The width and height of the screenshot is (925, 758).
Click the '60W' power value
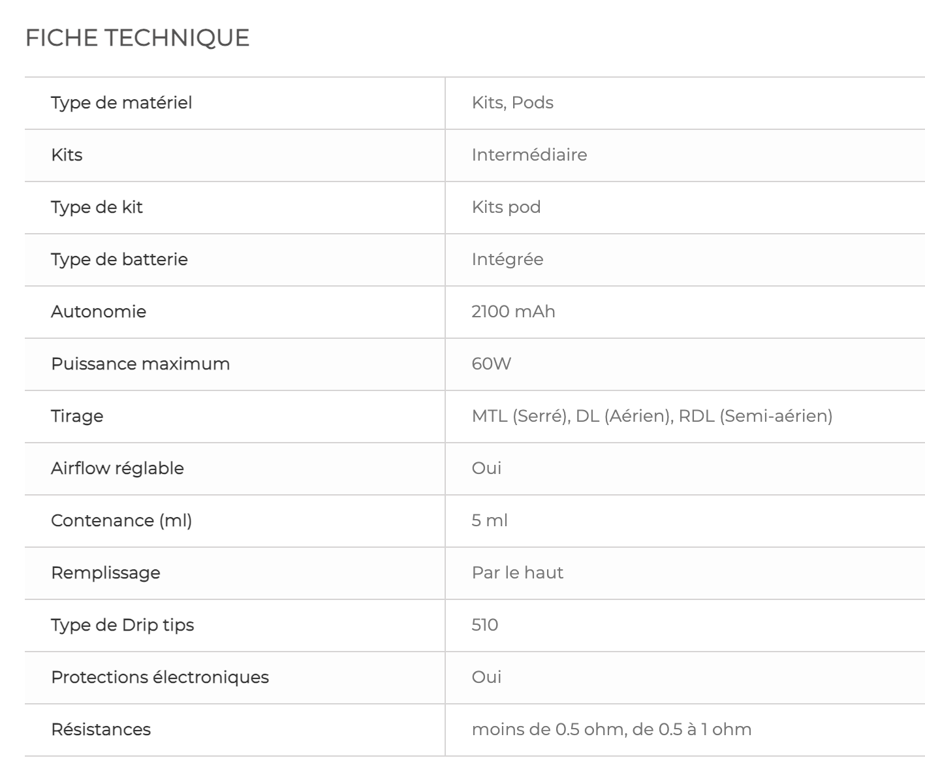click(x=492, y=364)
